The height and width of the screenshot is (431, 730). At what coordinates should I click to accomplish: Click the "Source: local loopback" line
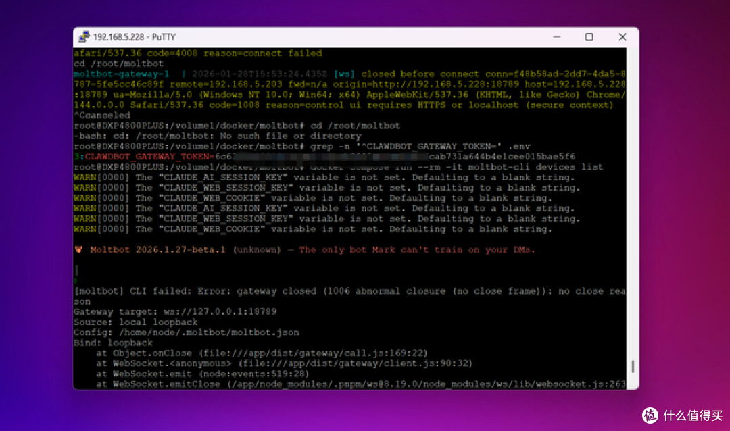tap(135, 322)
